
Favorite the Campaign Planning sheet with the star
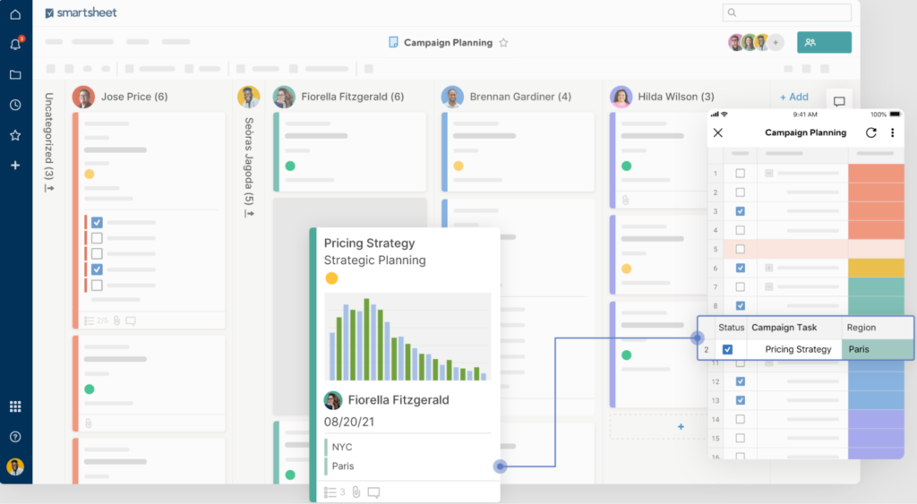click(503, 43)
